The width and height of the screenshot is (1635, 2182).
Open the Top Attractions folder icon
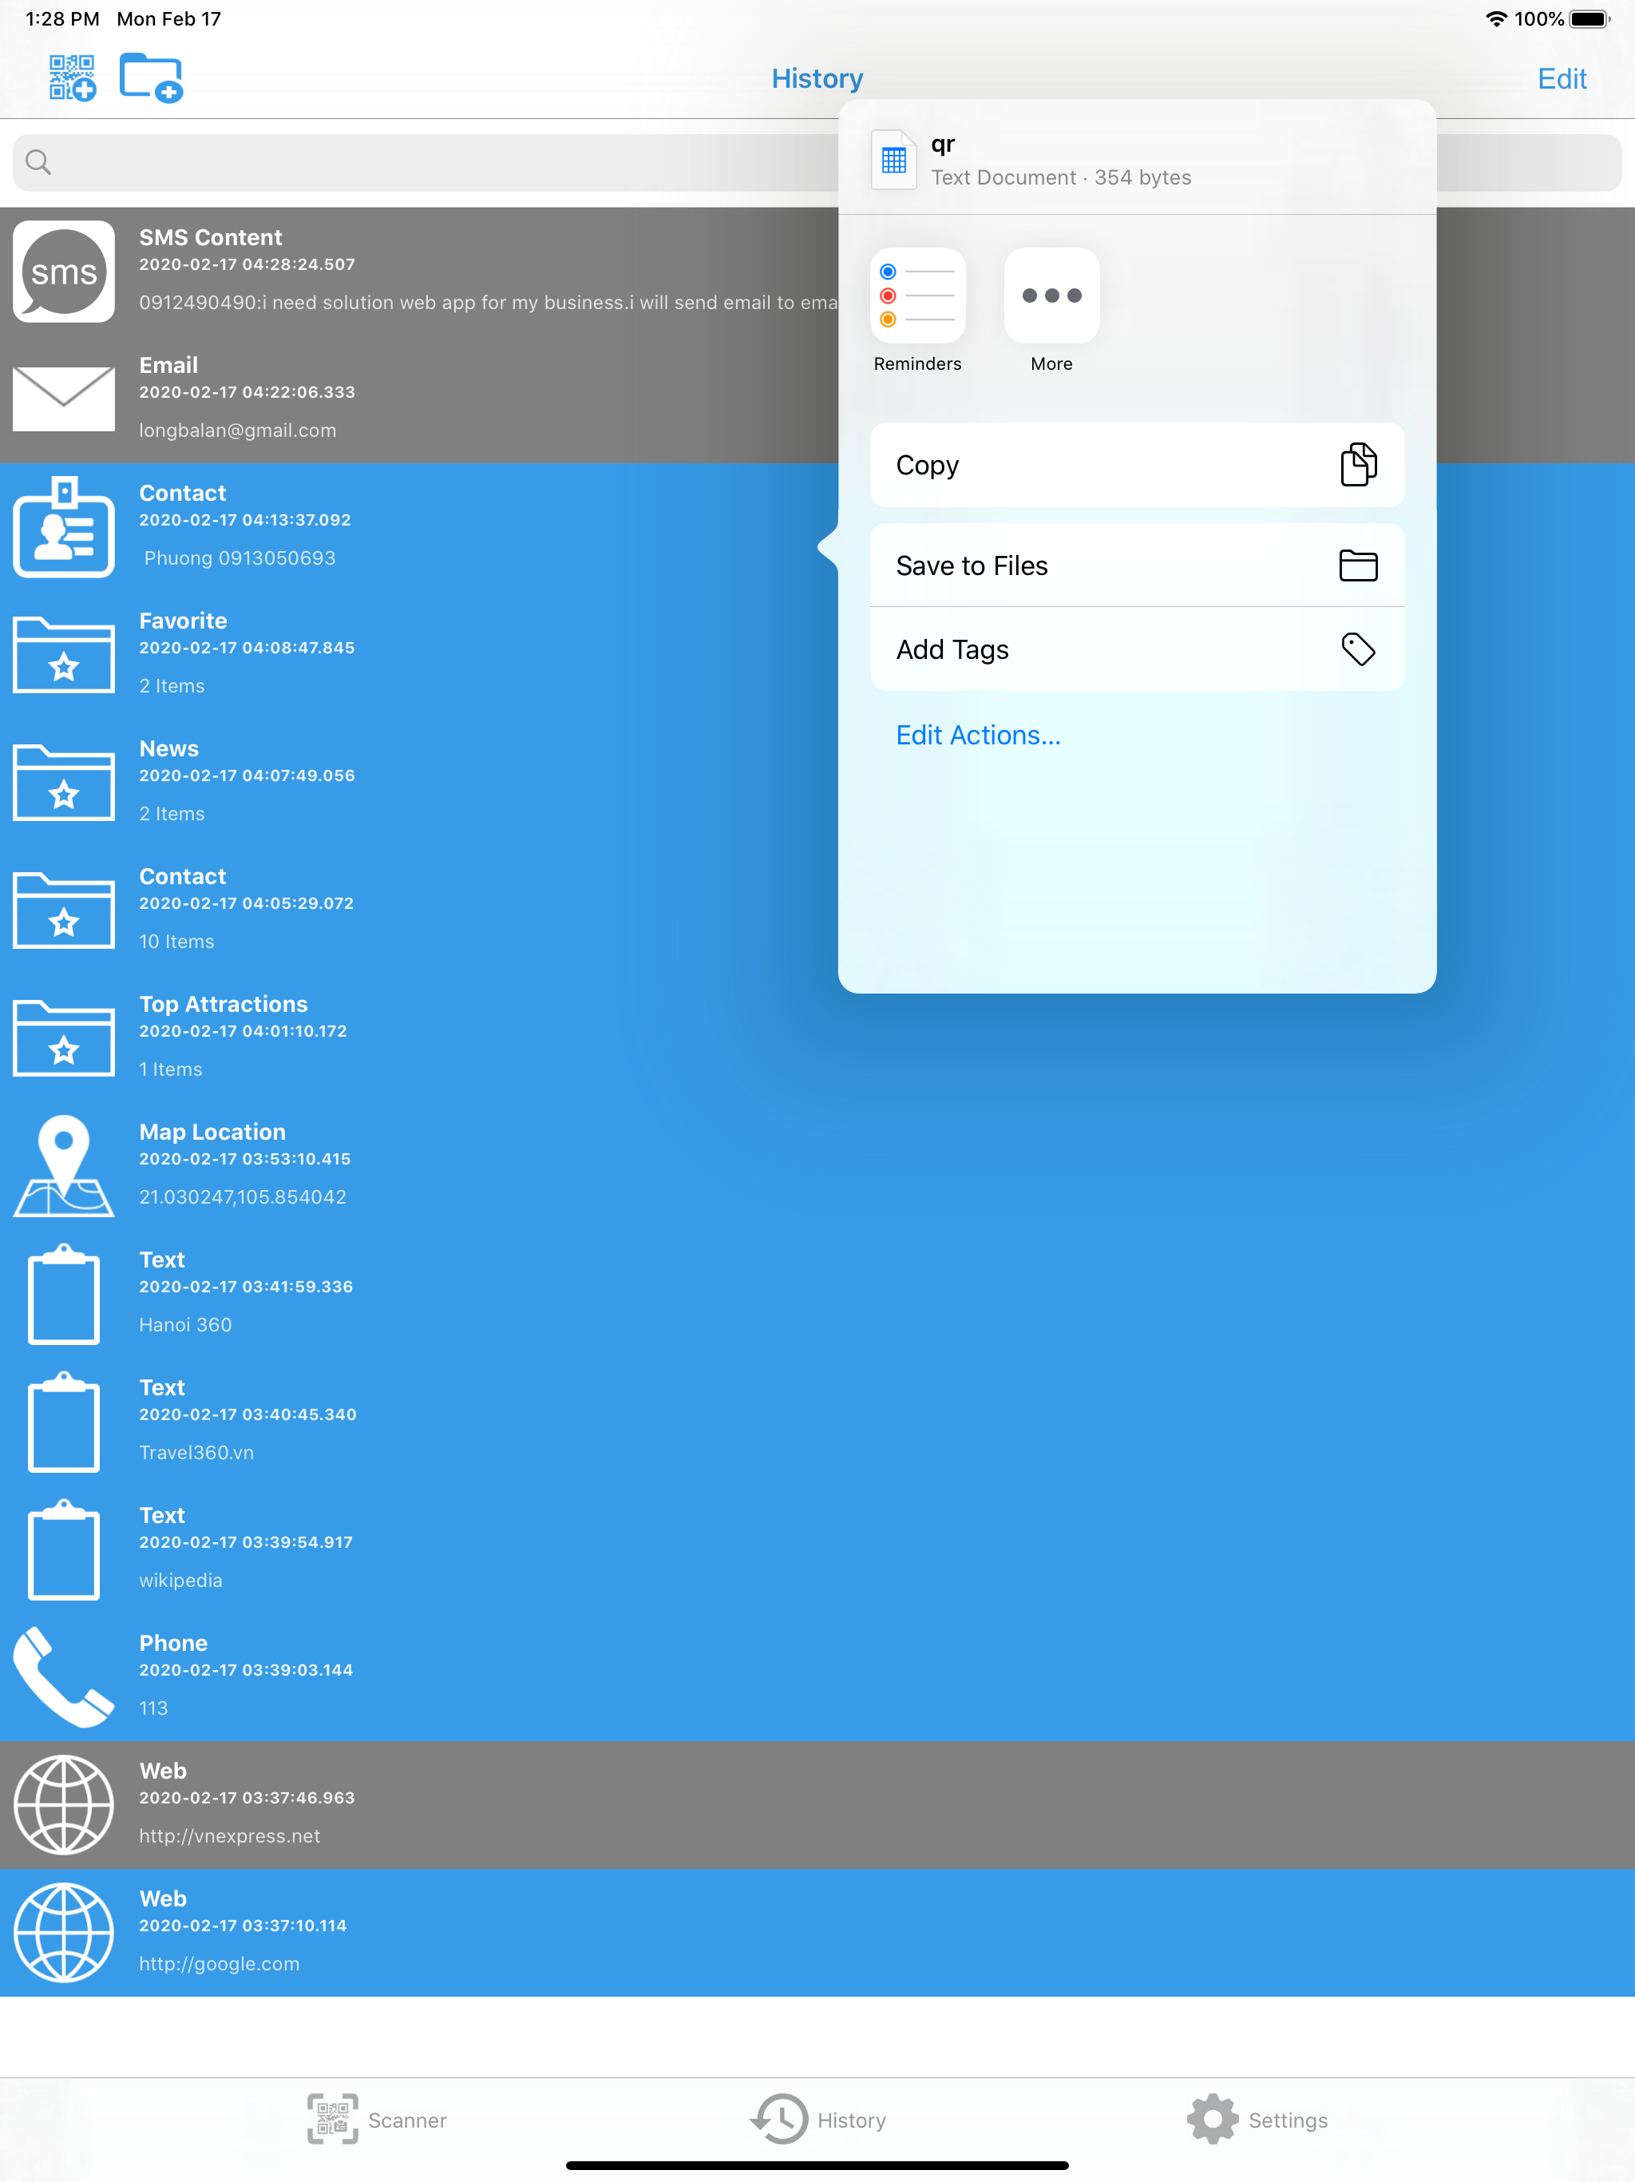point(64,1037)
